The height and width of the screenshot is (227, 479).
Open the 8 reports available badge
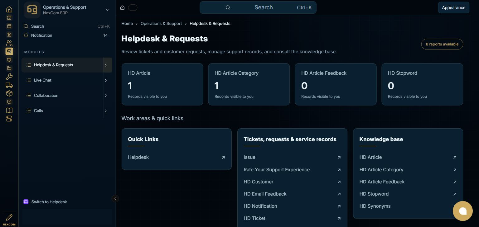point(442,44)
